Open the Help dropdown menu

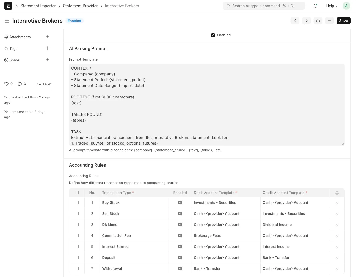click(332, 6)
